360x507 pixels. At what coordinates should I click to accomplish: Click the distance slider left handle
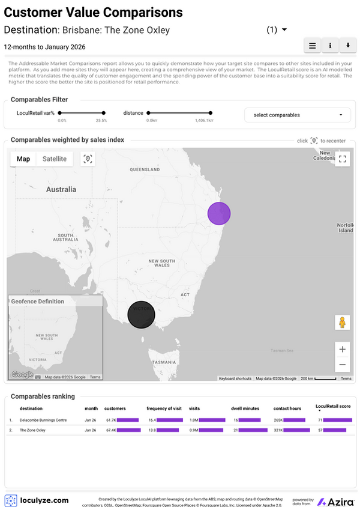coord(148,113)
